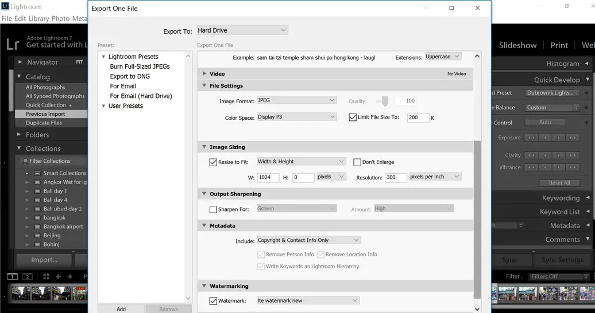This screenshot has height=313, width=595.
Task: Open the File menu
Action: coord(6,18)
